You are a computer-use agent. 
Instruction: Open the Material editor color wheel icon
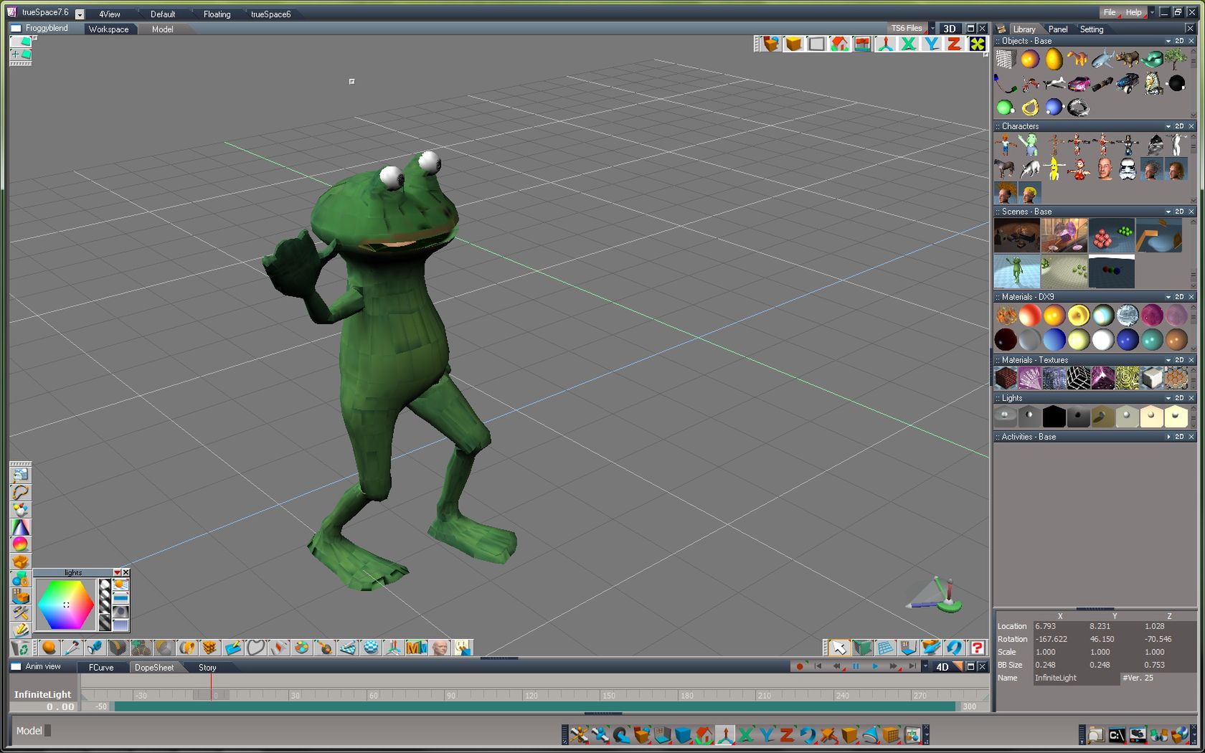(19, 544)
